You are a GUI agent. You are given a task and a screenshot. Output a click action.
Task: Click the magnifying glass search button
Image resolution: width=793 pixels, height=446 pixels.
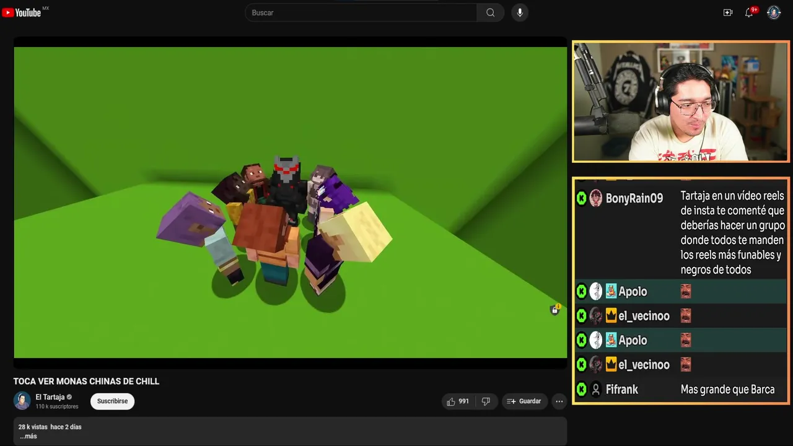[x=490, y=12]
